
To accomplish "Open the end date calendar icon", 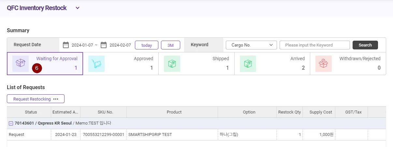I will coord(104,45).
